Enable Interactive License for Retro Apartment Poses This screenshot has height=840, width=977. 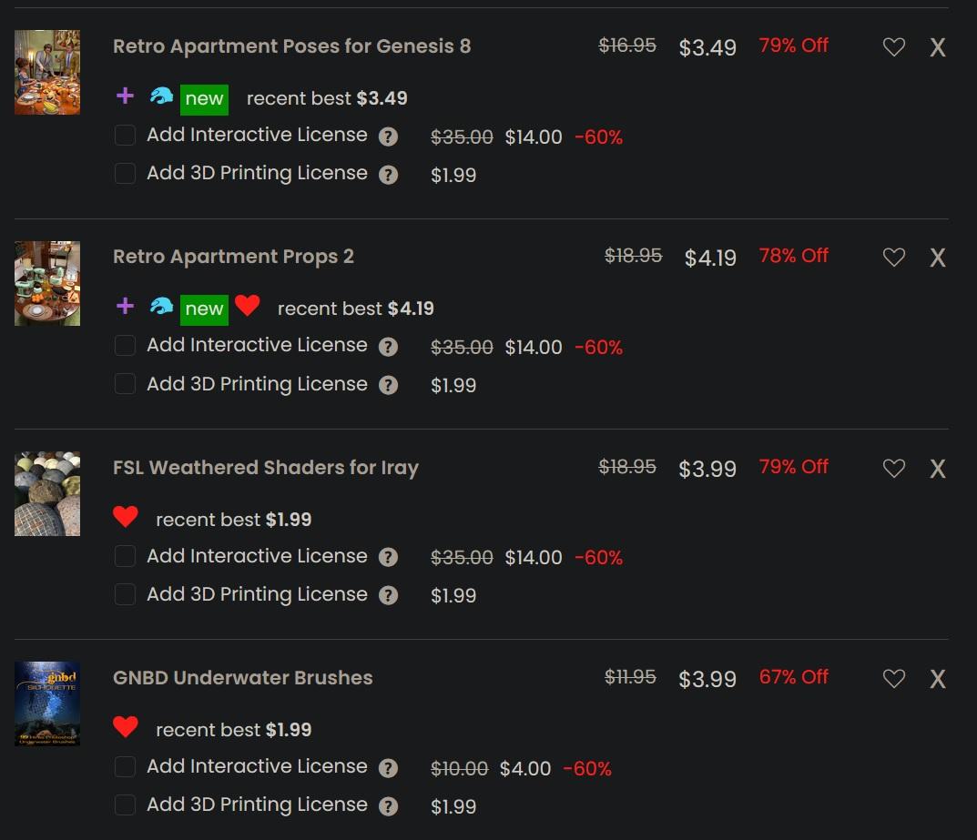[x=125, y=136]
